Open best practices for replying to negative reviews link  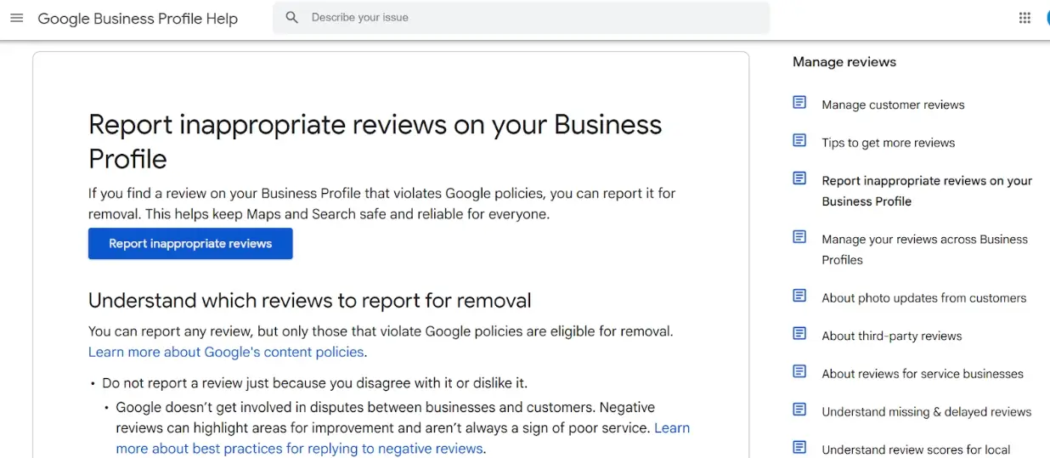click(x=299, y=449)
